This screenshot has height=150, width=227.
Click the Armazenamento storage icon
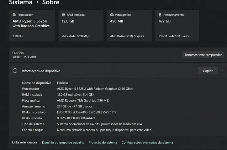[x=160, y=15]
